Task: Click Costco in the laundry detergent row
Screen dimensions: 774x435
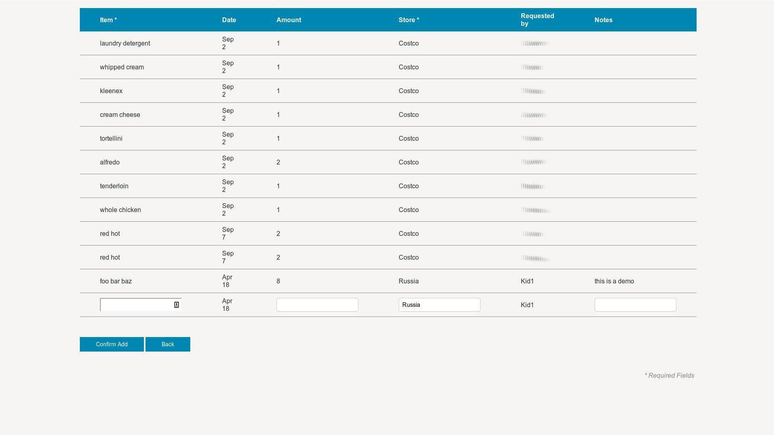Action: pos(409,43)
